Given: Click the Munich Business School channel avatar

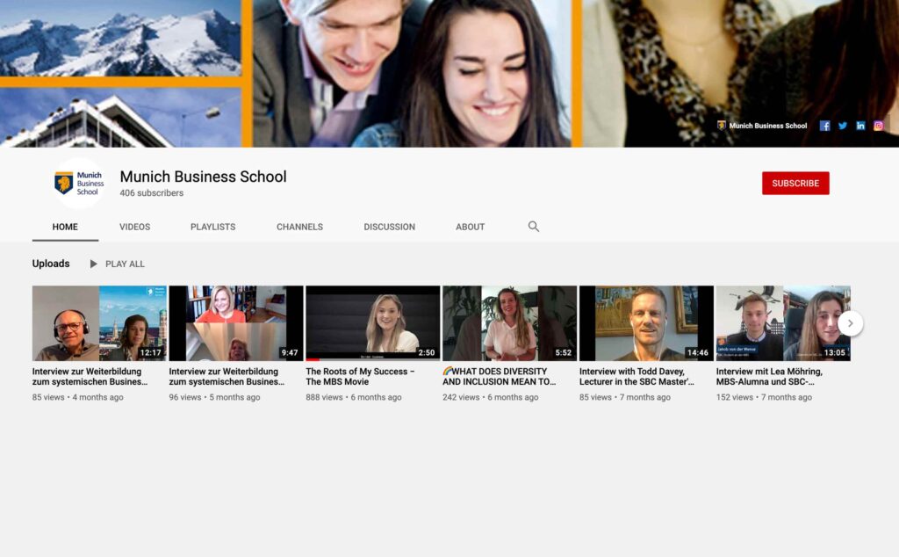Looking at the screenshot, I should (79, 183).
